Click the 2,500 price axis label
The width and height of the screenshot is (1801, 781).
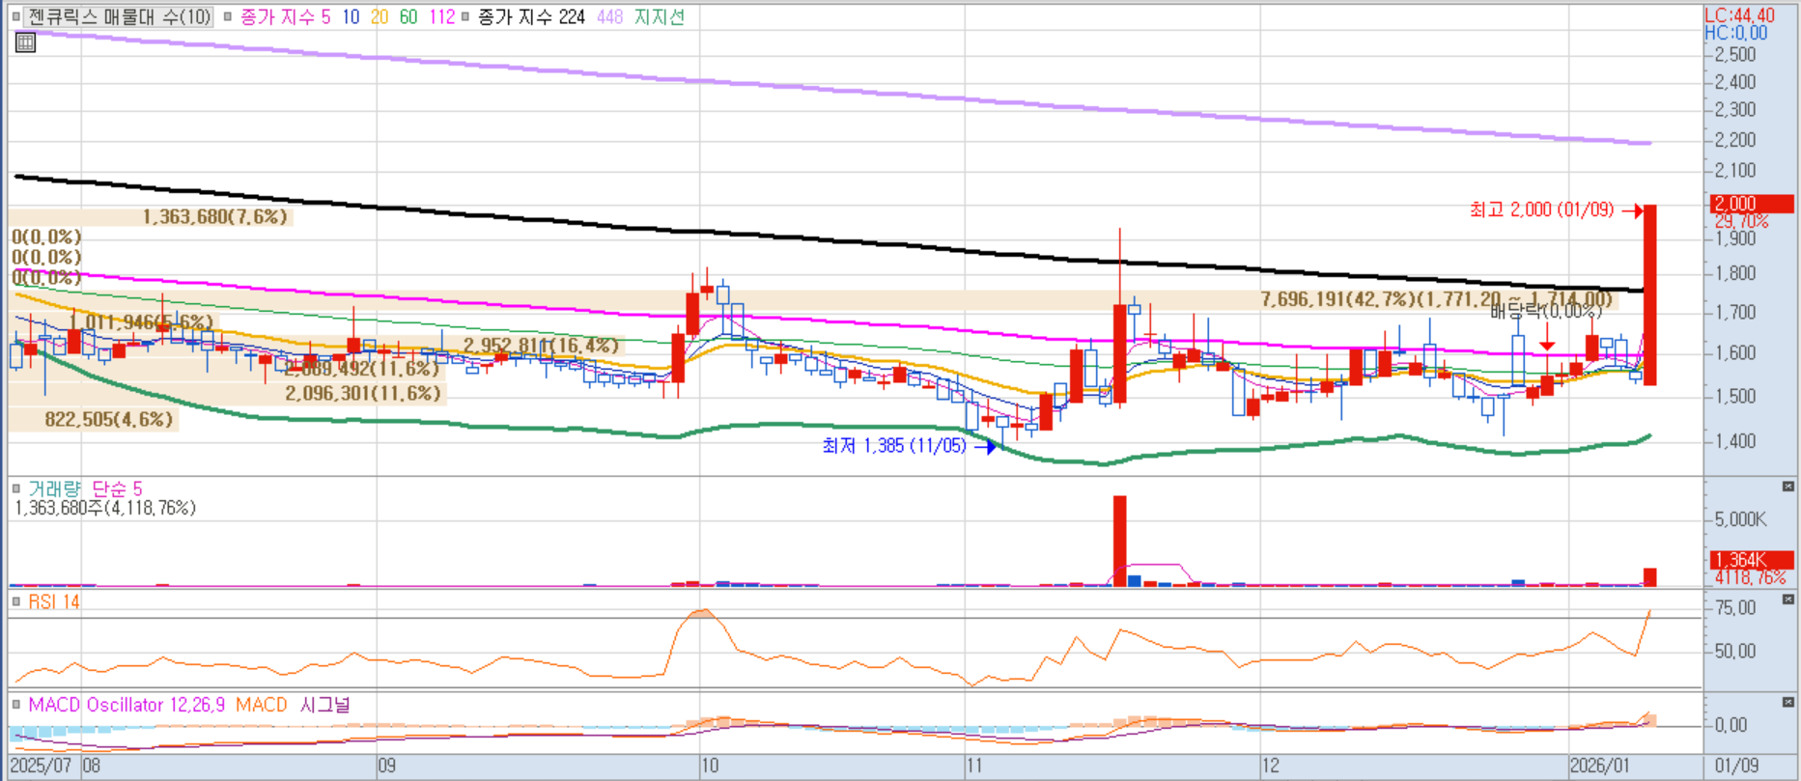pos(1735,54)
